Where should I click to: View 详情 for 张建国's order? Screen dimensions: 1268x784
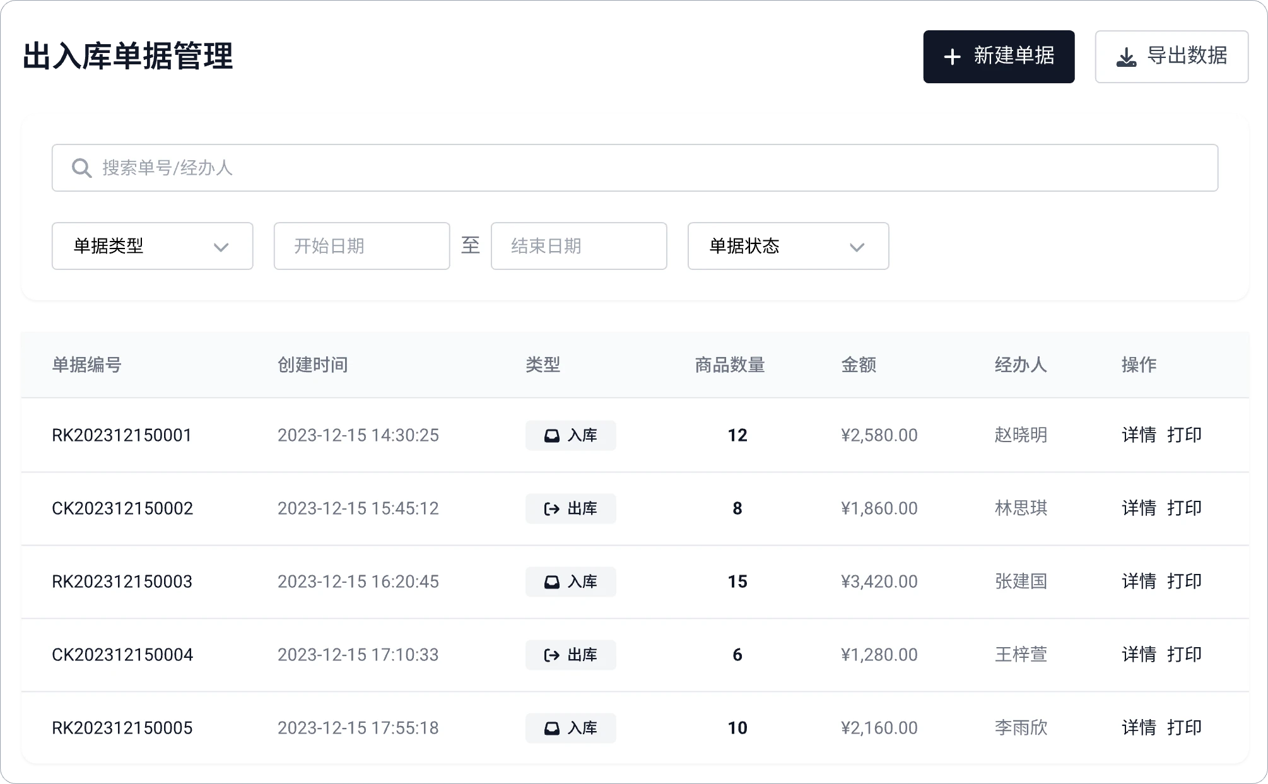(x=1139, y=582)
